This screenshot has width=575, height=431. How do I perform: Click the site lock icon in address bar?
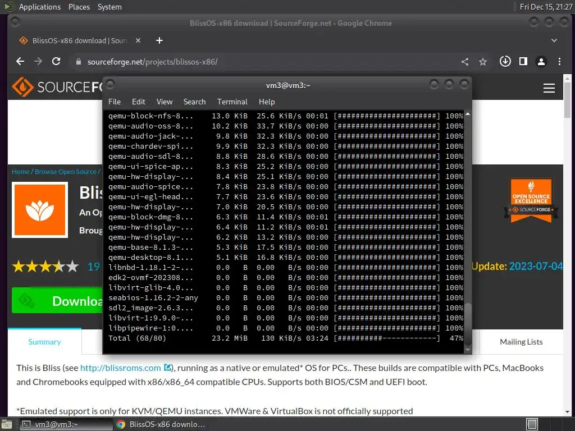coord(78,62)
